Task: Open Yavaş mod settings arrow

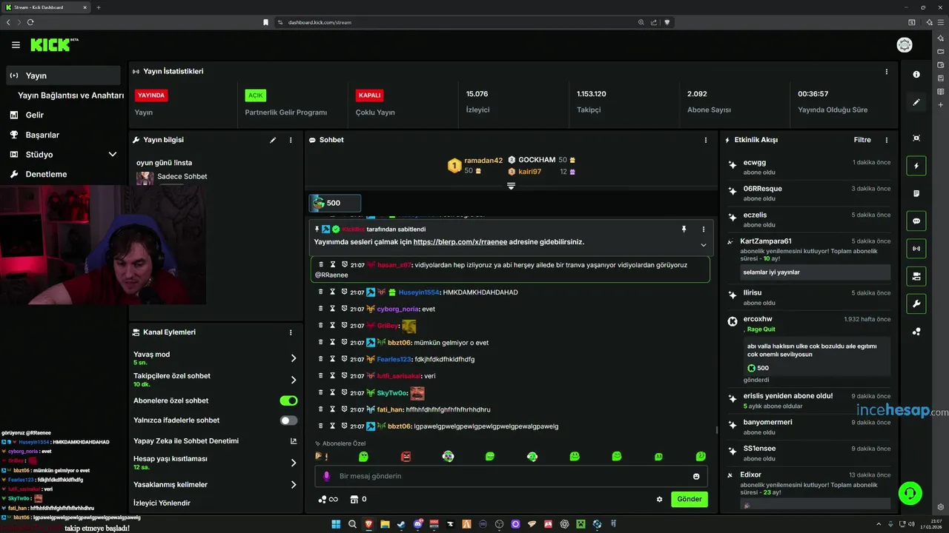Action: pos(294,358)
